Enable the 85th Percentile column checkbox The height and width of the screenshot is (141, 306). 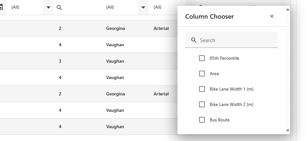coord(202,58)
